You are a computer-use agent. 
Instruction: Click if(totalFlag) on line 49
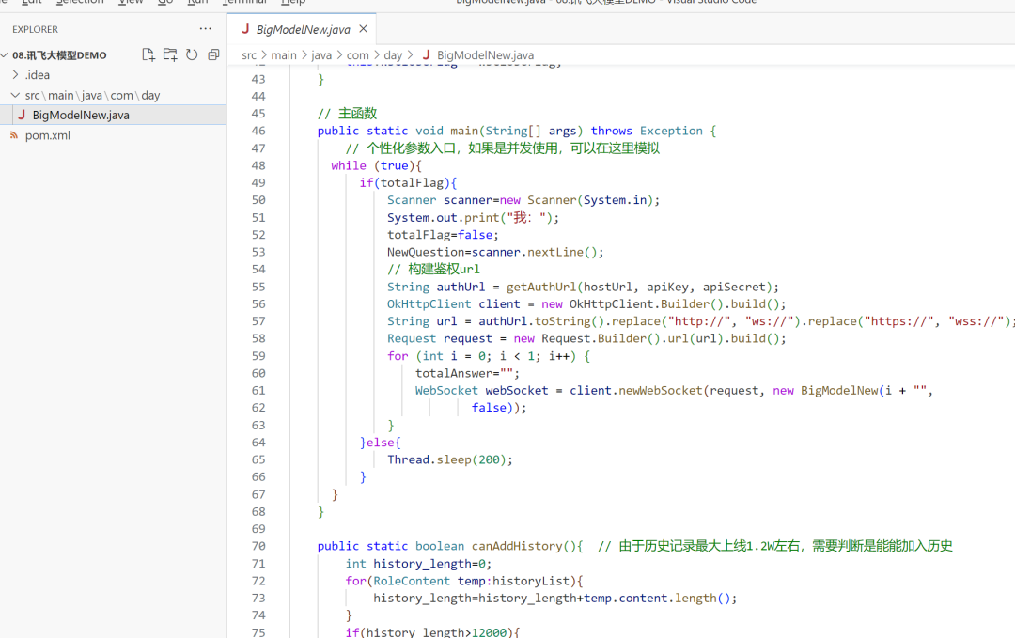pyautogui.click(x=408, y=182)
